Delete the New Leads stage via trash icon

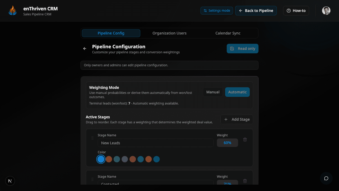click(x=245, y=140)
